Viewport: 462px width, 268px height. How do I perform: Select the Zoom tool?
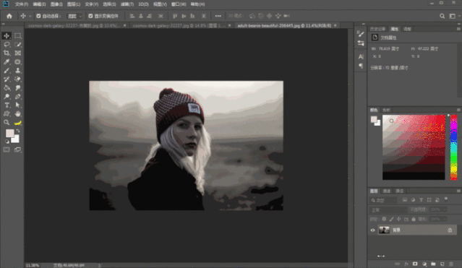pyautogui.click(x=7, y=123)
